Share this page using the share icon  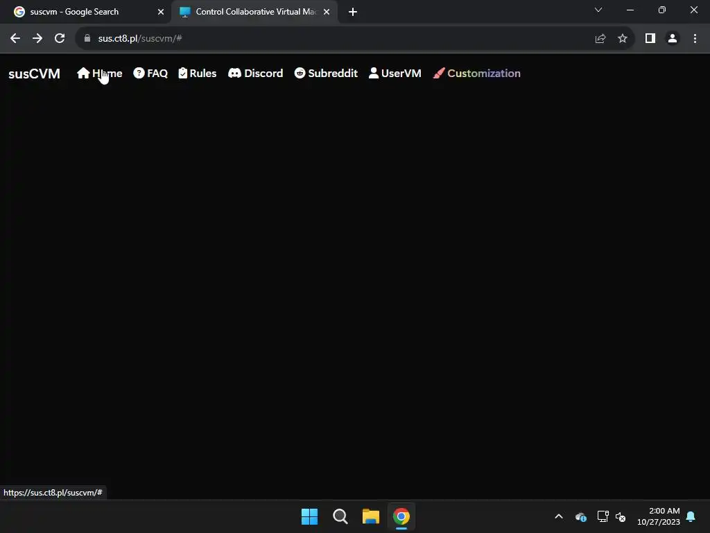pos(600,39)
